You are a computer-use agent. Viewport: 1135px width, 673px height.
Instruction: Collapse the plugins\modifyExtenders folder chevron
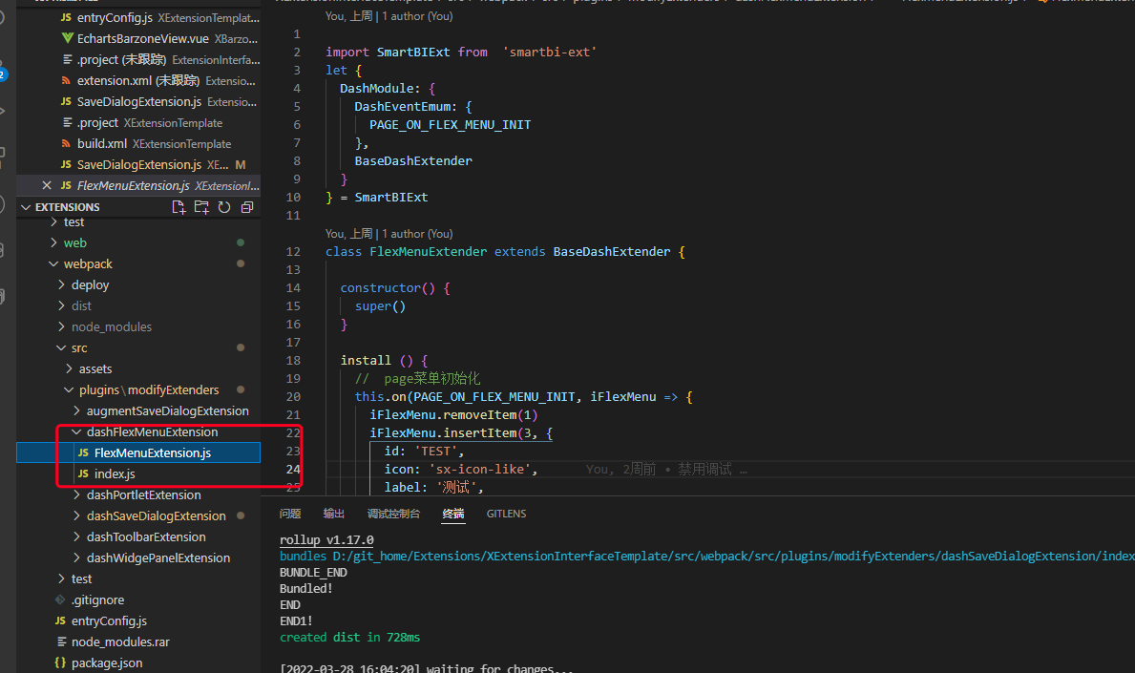70,389
